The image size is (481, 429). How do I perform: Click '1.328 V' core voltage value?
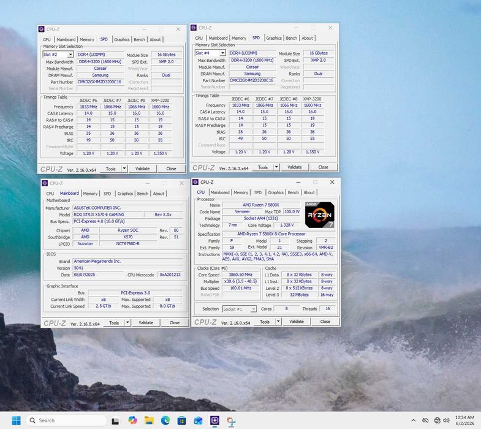click(287, 225)
